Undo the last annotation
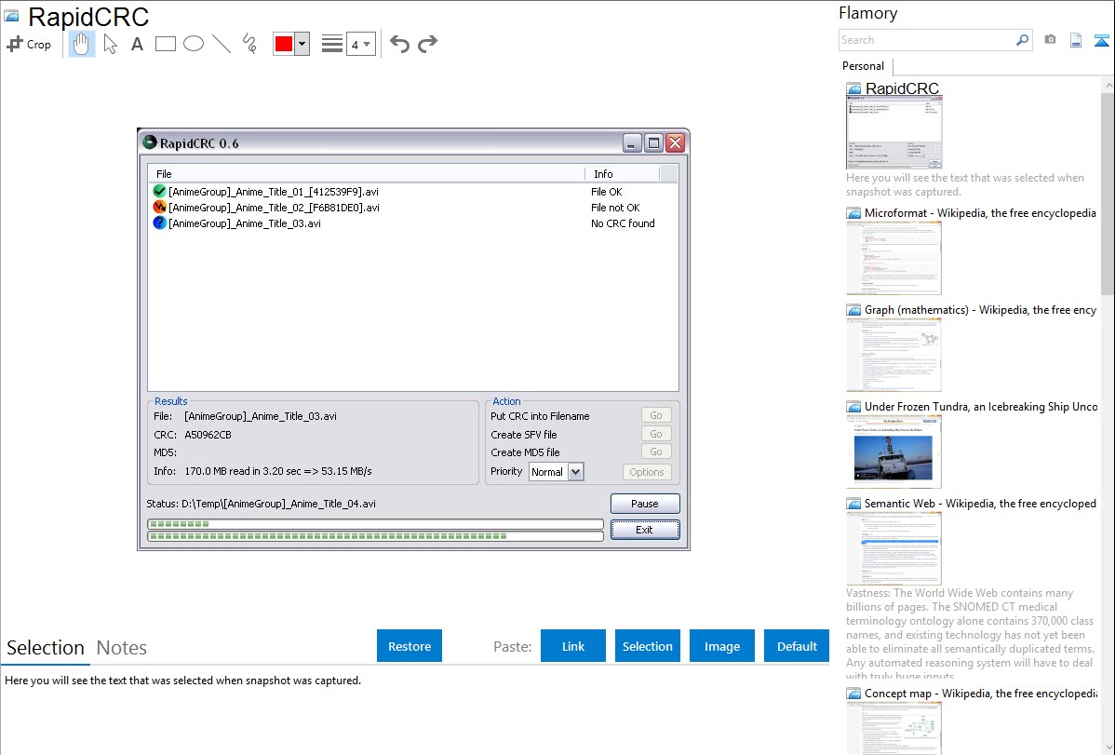The height and width of the screenshot is (755, 1115). click(399, 44)
